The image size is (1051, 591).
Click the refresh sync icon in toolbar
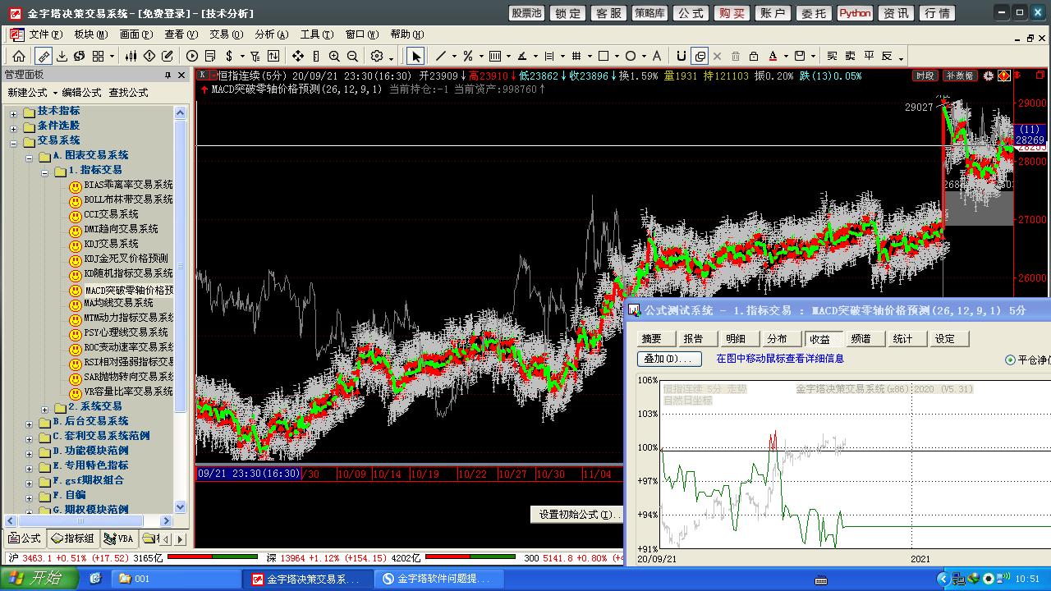(80, 56)
